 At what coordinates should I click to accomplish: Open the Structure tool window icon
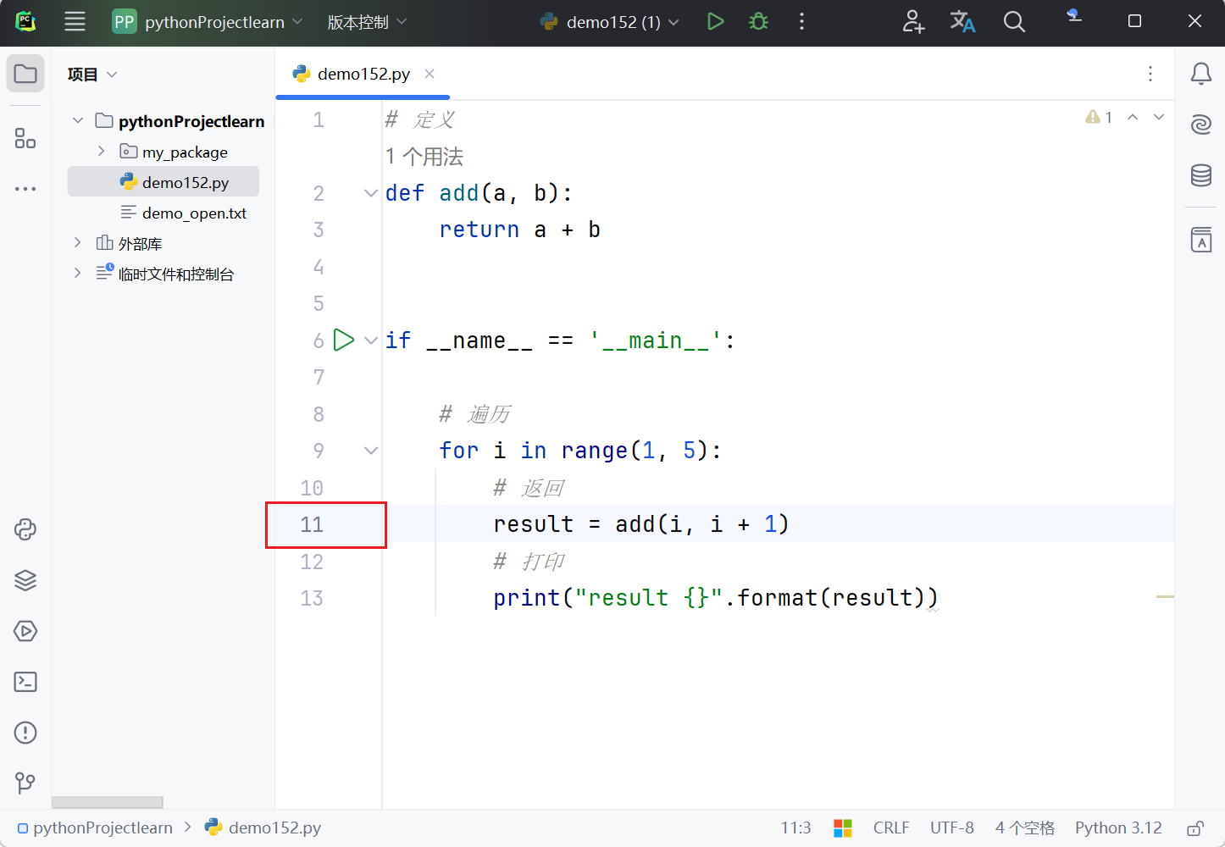tap(25, 138)
